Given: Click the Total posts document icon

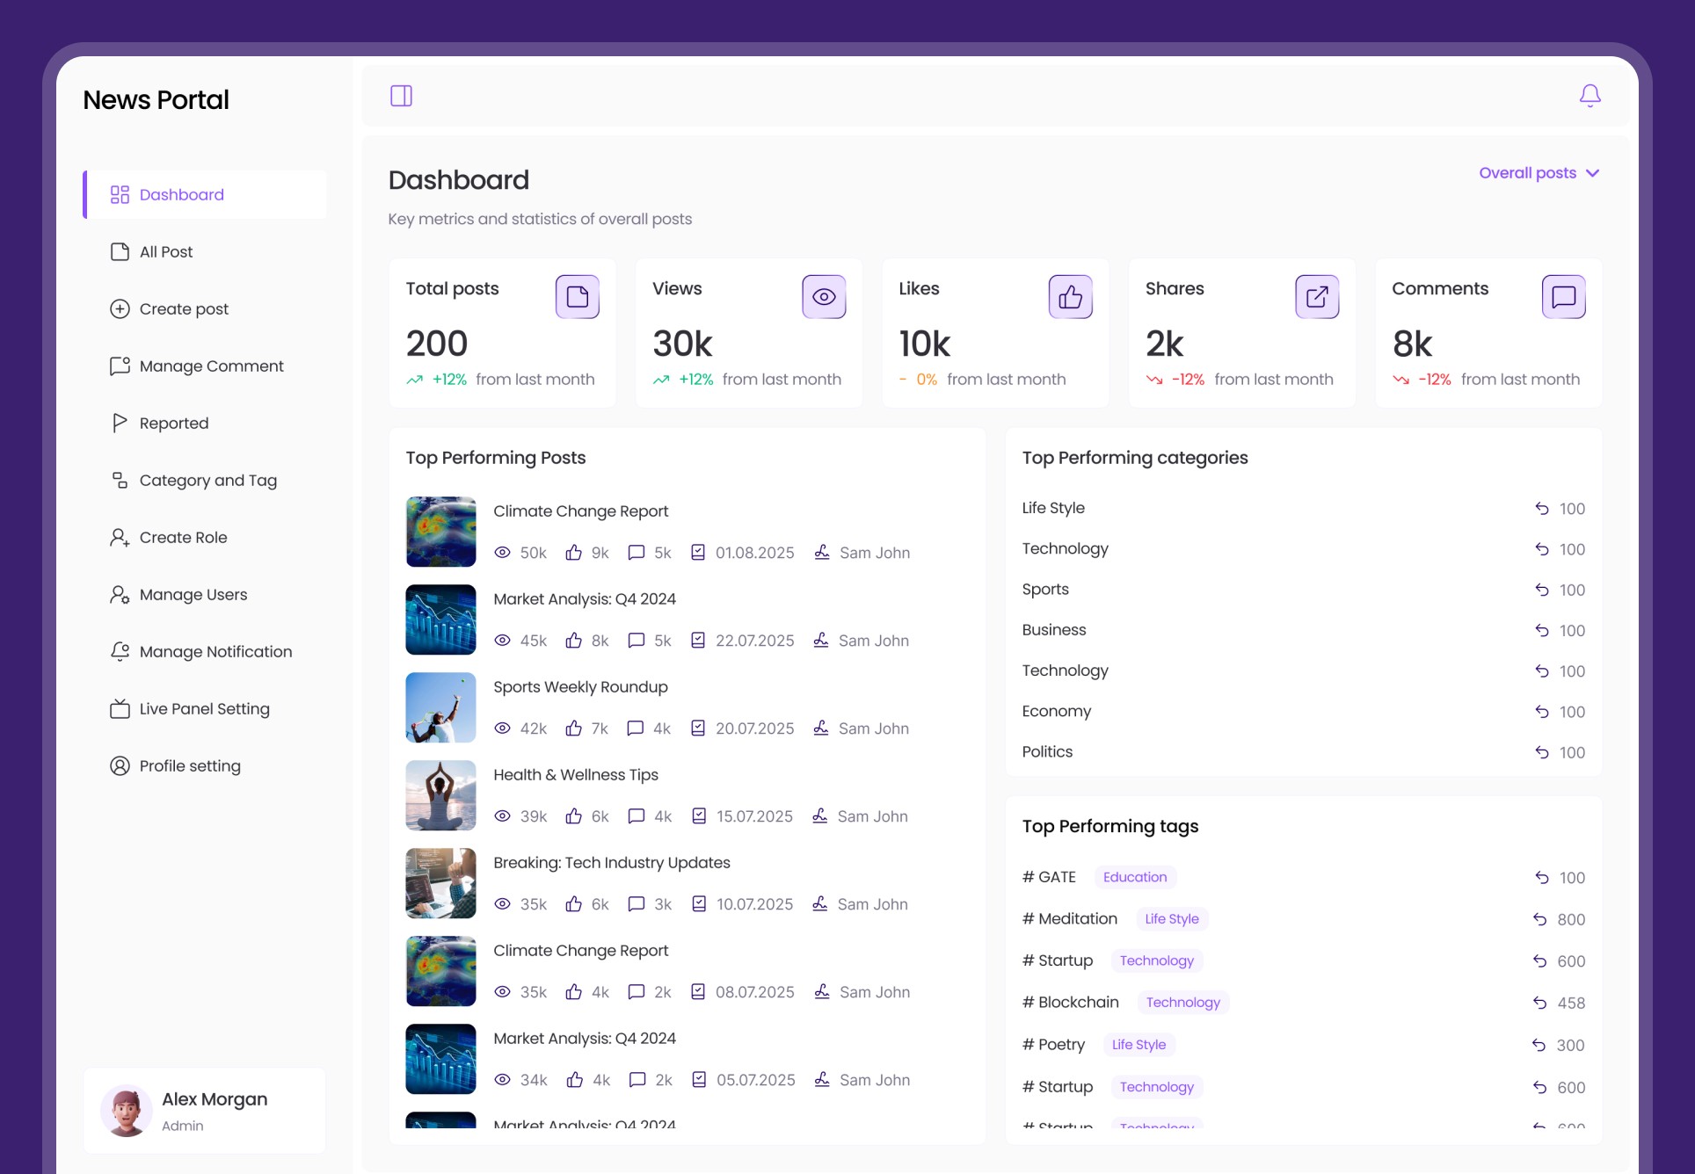Looking at the screenshot, I should tap(577, 297).
